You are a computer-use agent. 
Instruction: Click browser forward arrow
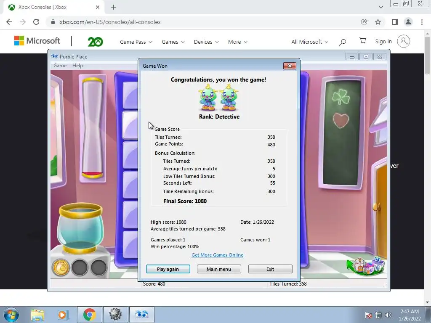click(23, 22)
